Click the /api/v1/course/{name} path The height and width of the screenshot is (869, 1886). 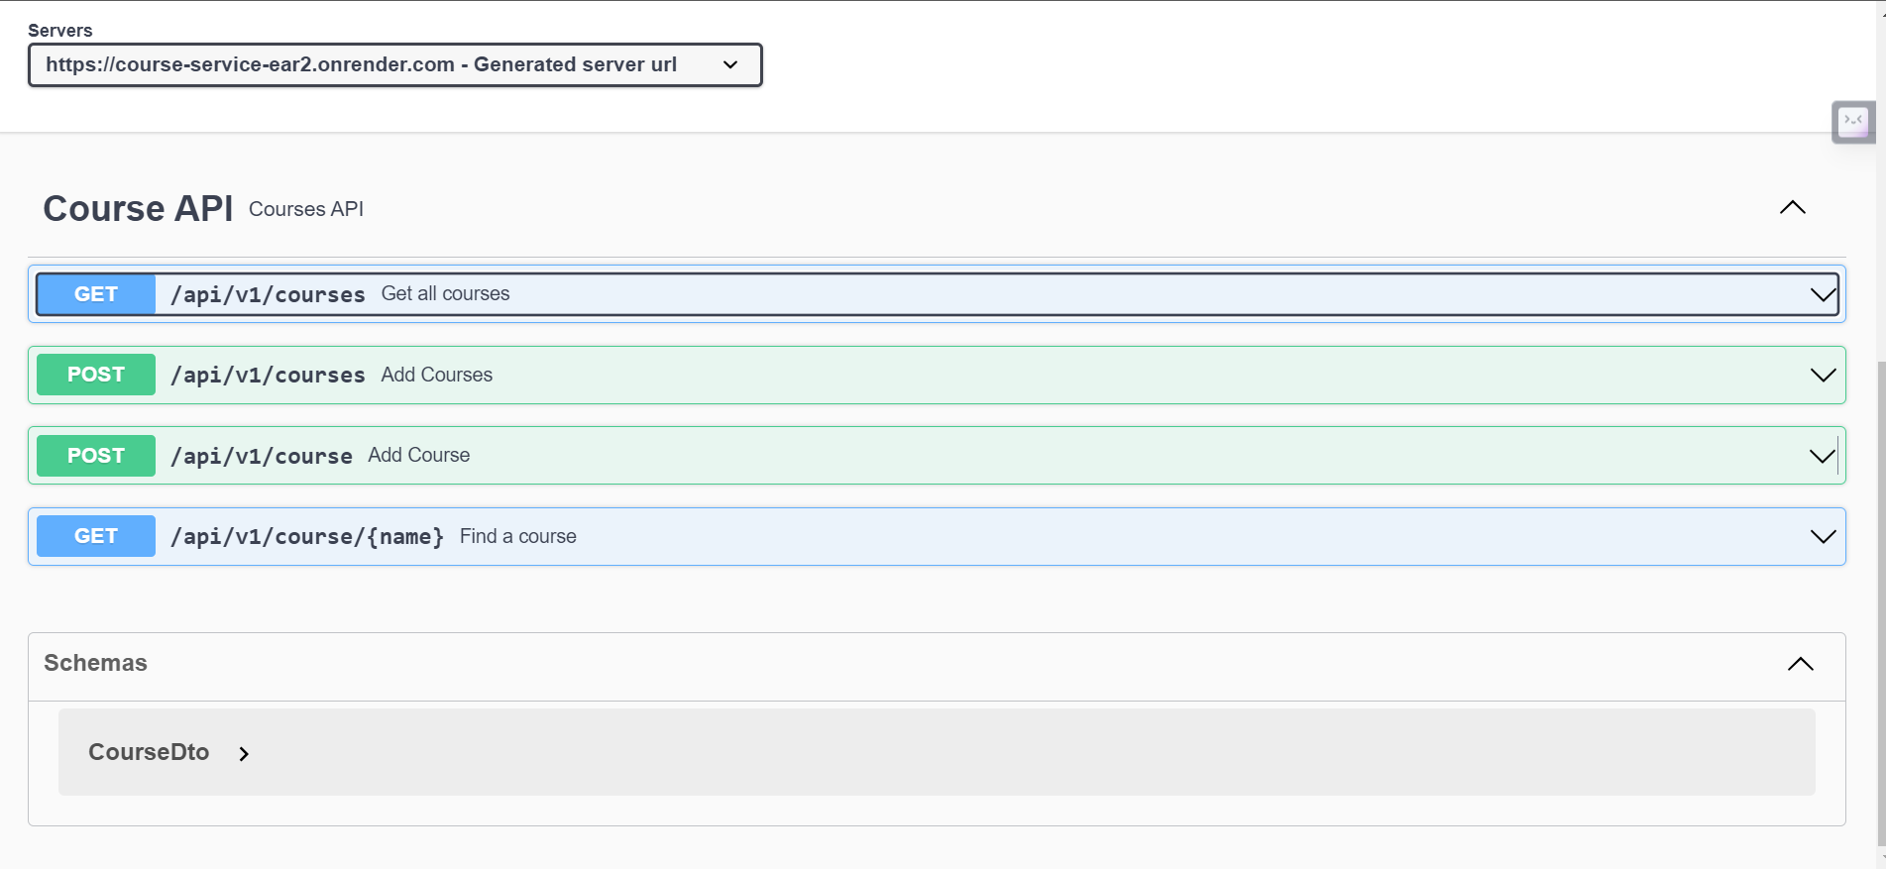pos(307,536)
